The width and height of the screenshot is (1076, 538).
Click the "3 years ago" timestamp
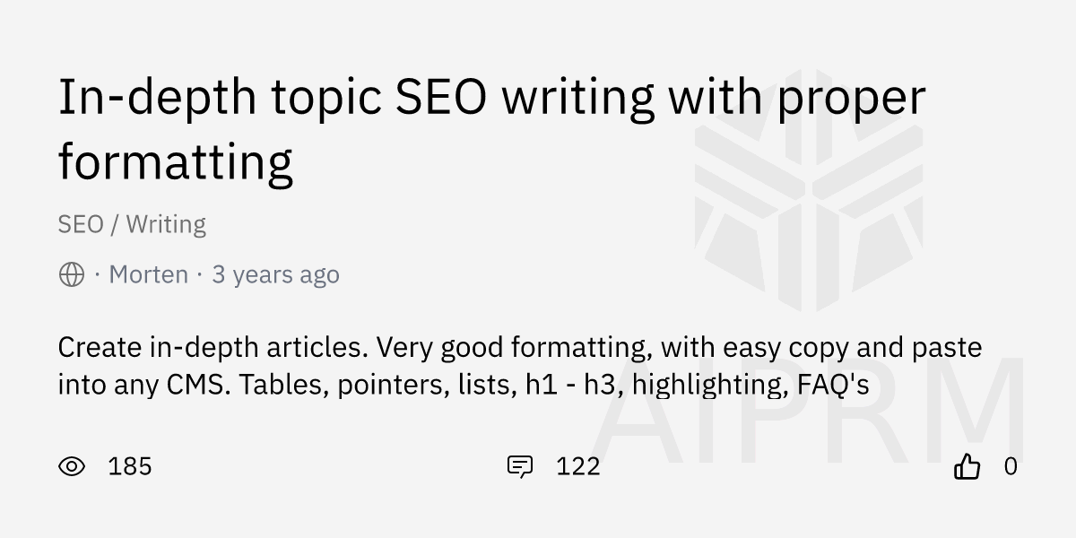[275, 274]
